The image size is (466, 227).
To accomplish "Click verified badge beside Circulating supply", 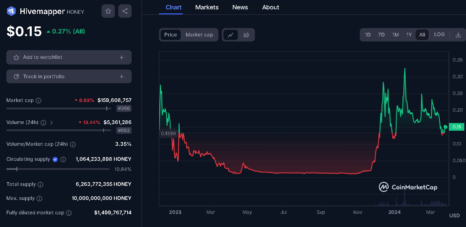I will (55, 159).
